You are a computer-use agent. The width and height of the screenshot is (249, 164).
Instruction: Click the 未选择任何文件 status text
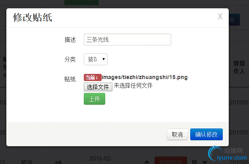(x=133, y=86)
